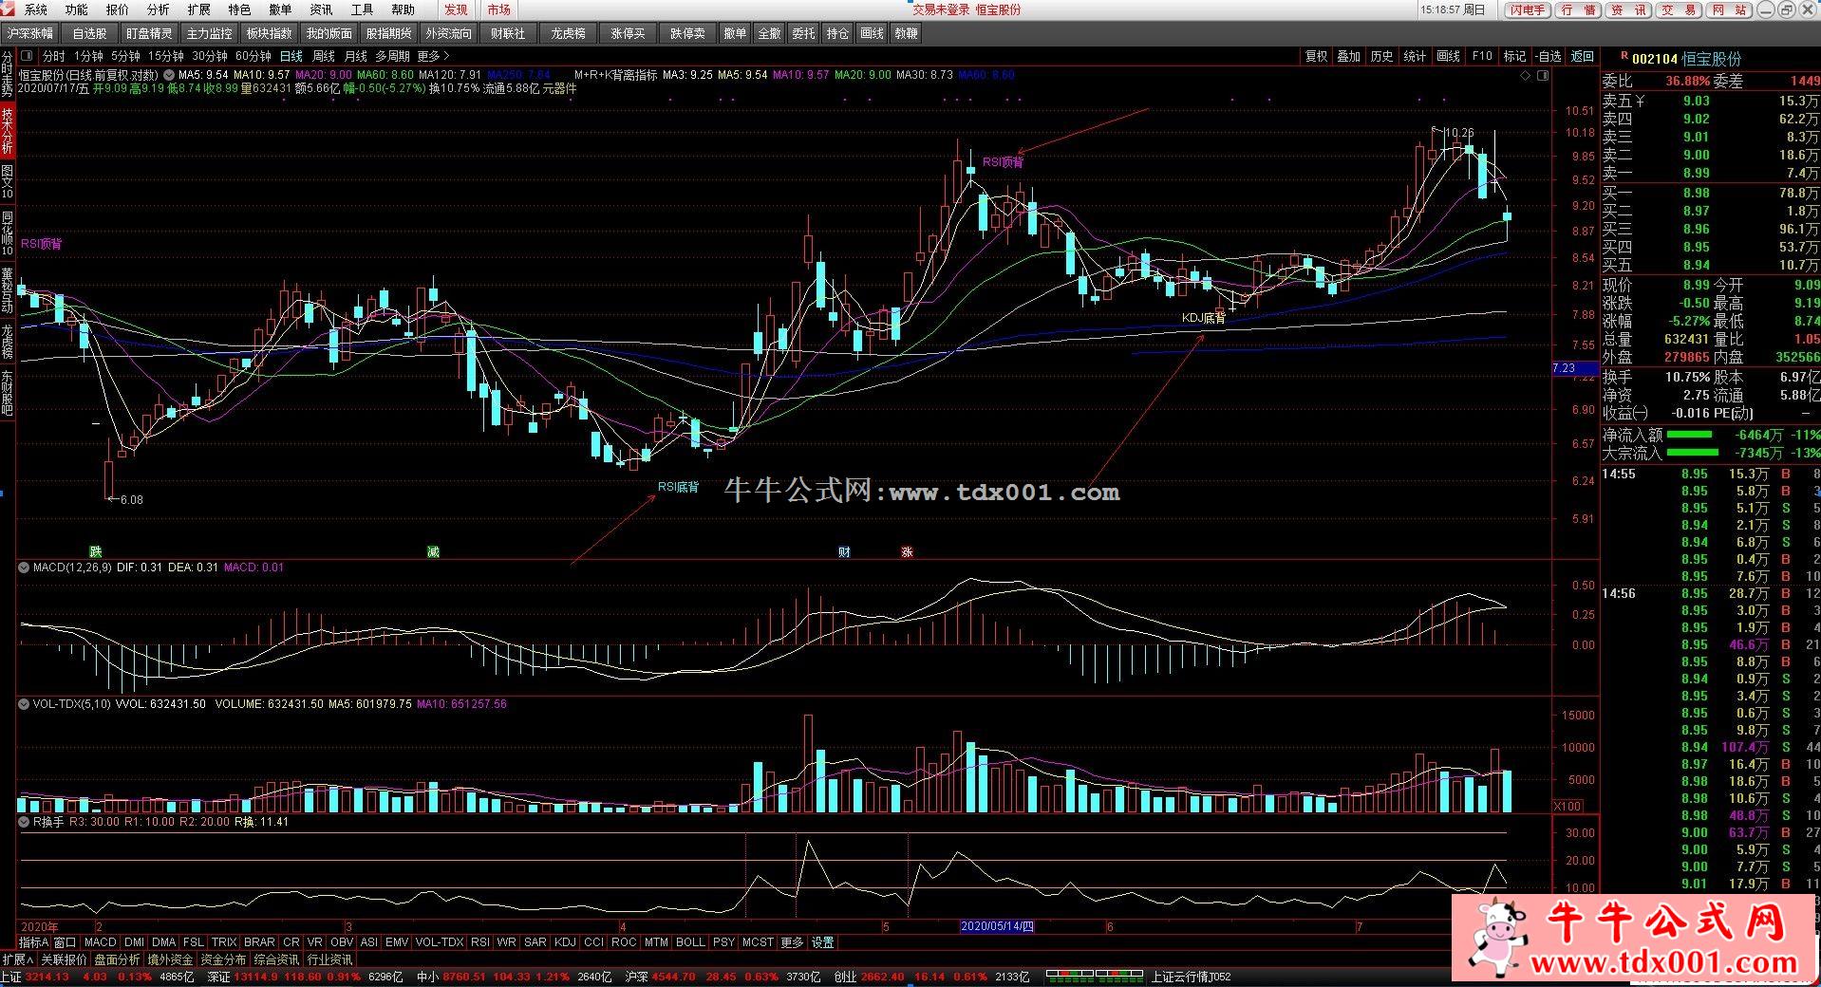Screen dimensions: 1821x987
Task: Open the 扩展 menu
Action: tap(198, 9)
